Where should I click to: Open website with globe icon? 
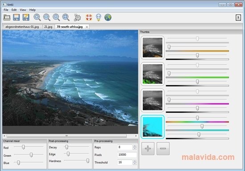point(108,17)
